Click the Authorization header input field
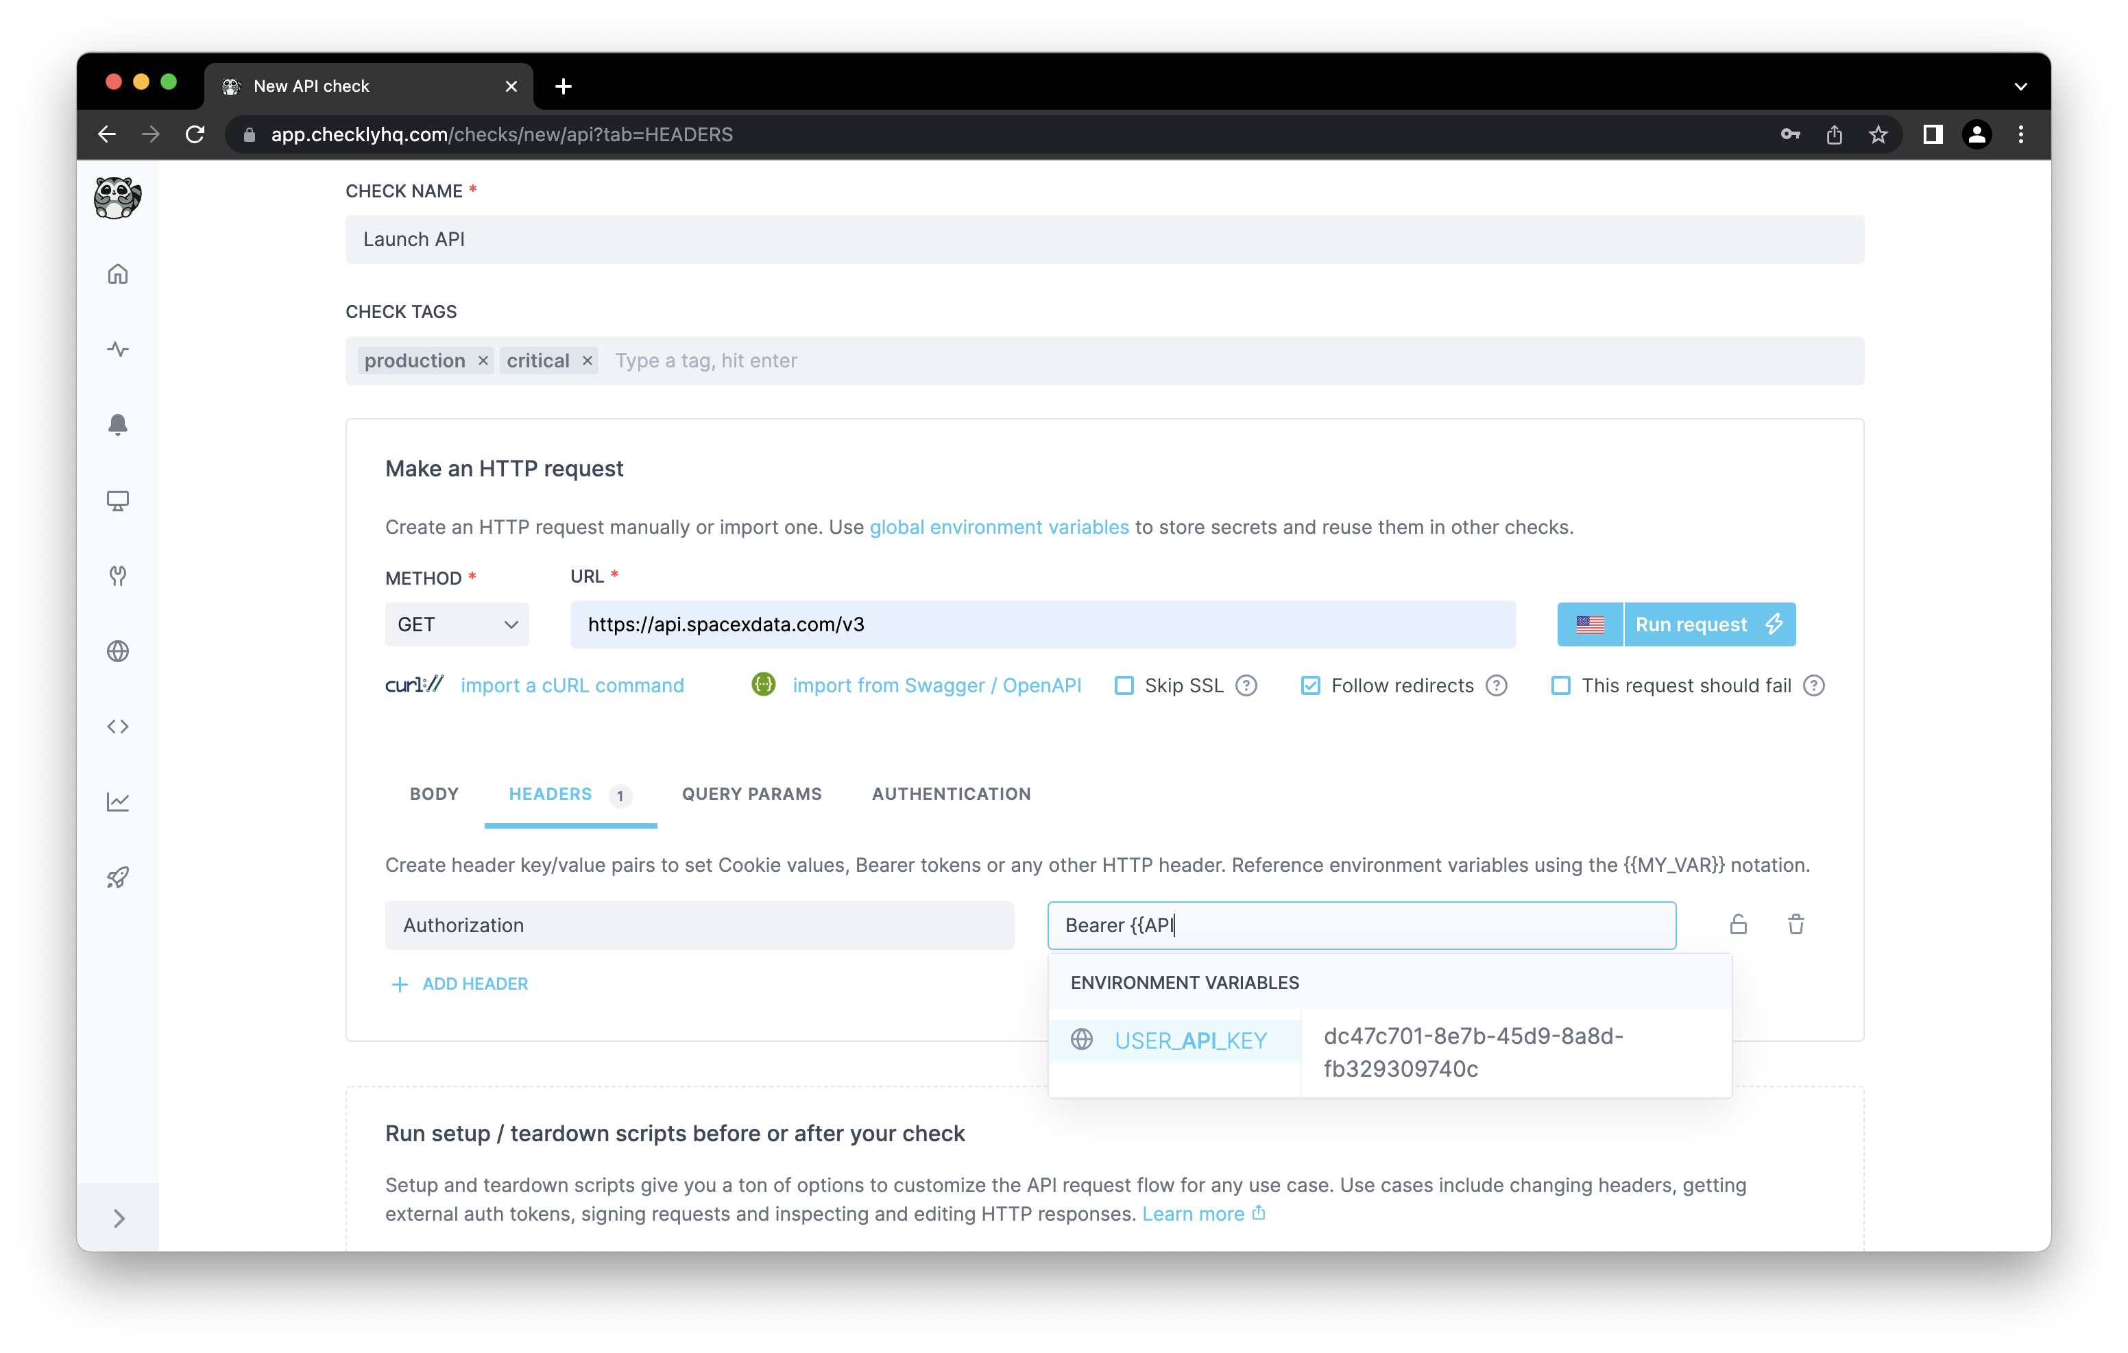The height and width of the screenshot is (1353, 2128). pyautogui.click(x=701, y=925)
